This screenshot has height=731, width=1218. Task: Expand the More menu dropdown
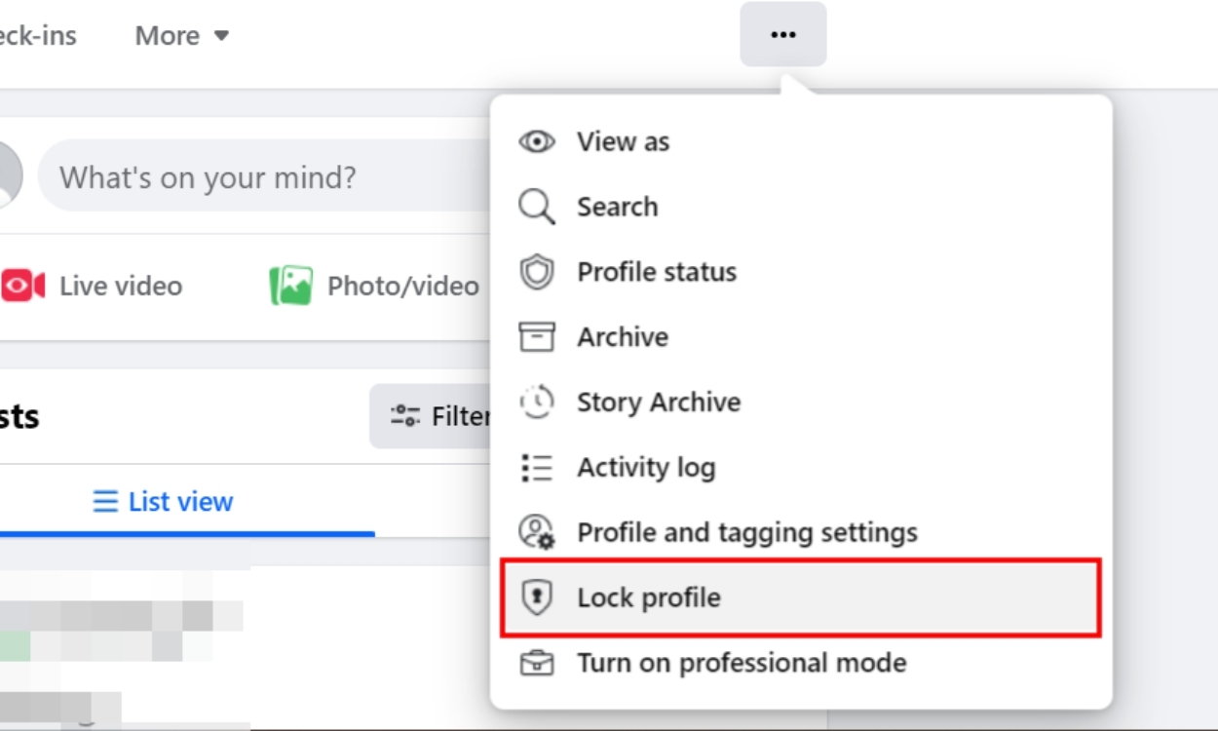(181, 35)
